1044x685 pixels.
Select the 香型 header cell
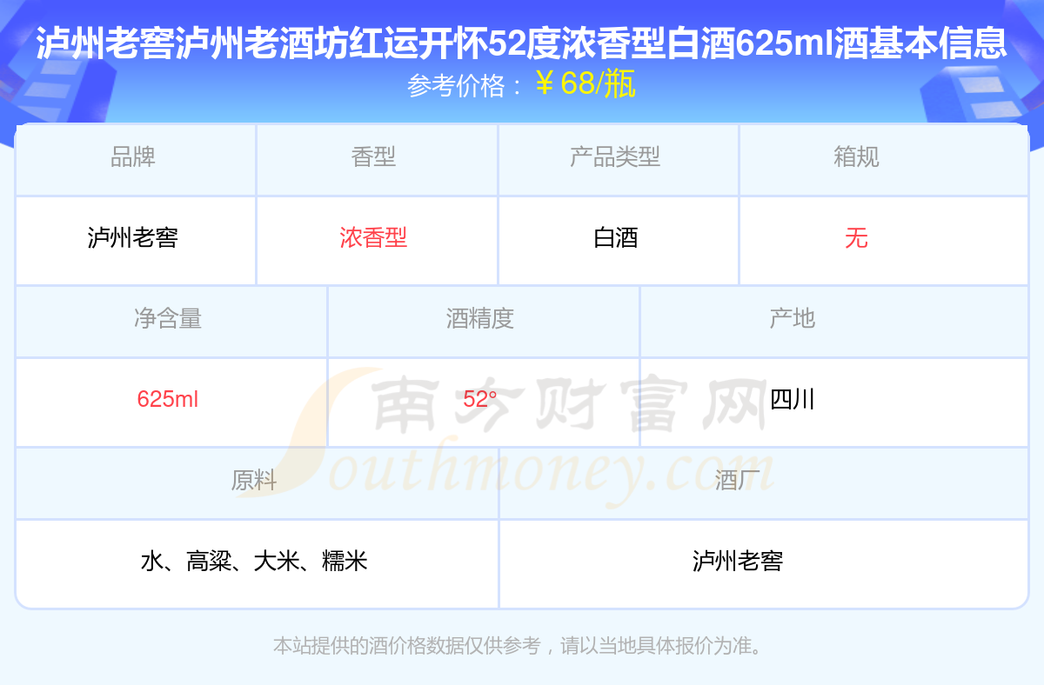pos(377,160)
